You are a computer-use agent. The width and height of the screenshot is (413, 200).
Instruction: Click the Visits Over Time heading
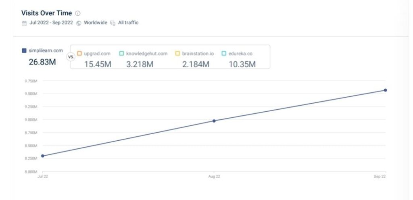click(47, 13)
